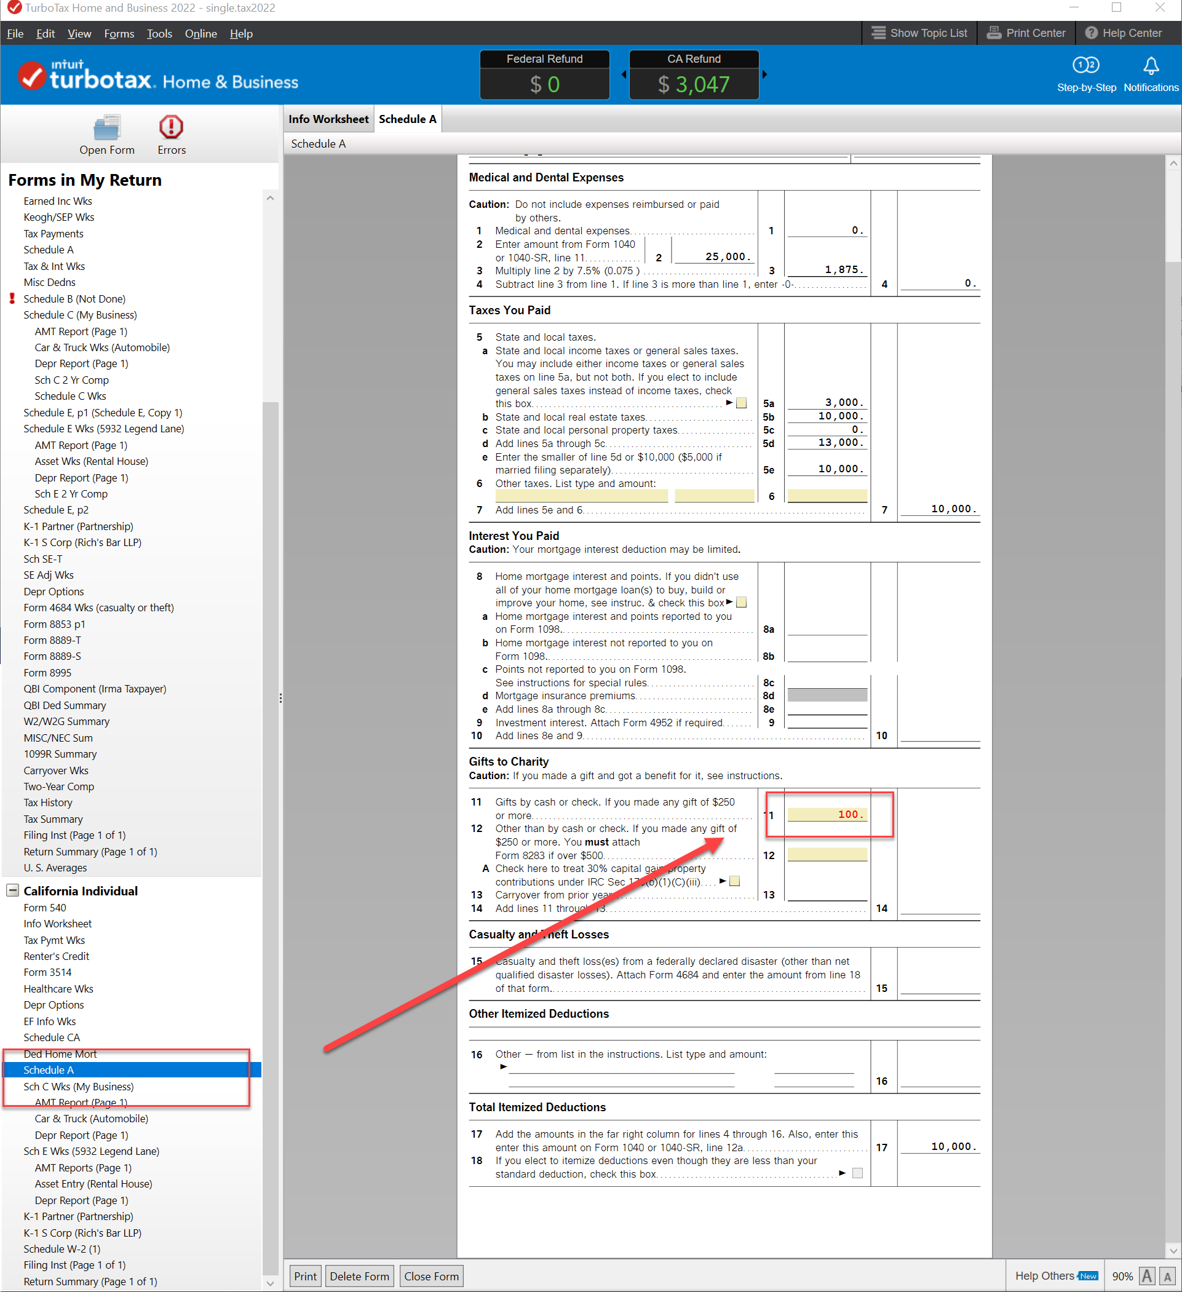Click left arrow beside CA Refund

624,74
